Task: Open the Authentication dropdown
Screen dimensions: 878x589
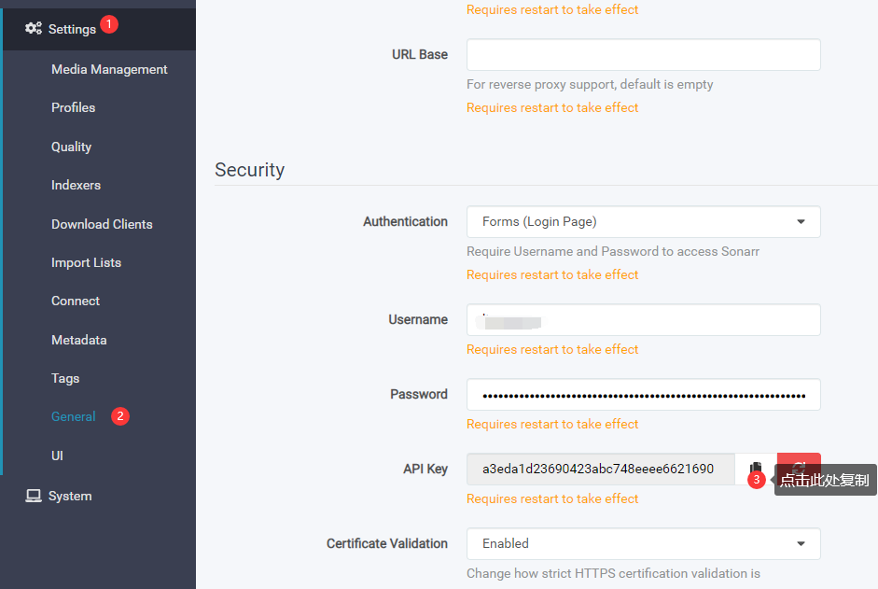Action: pos(644,221)
